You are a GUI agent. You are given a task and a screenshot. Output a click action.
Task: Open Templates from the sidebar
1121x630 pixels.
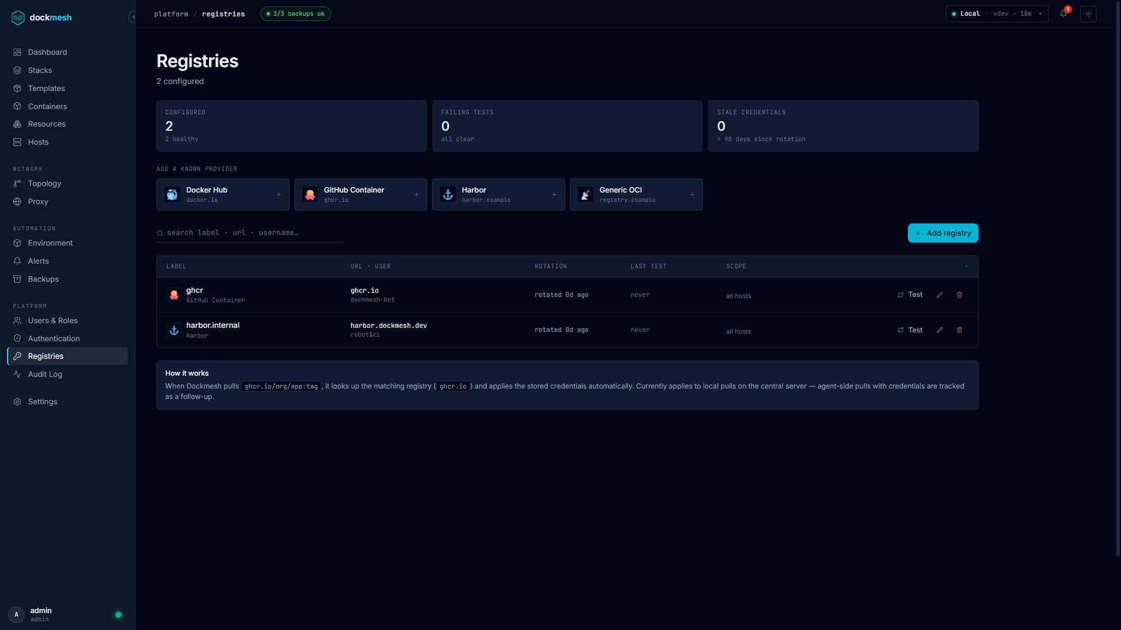[67, 88]
